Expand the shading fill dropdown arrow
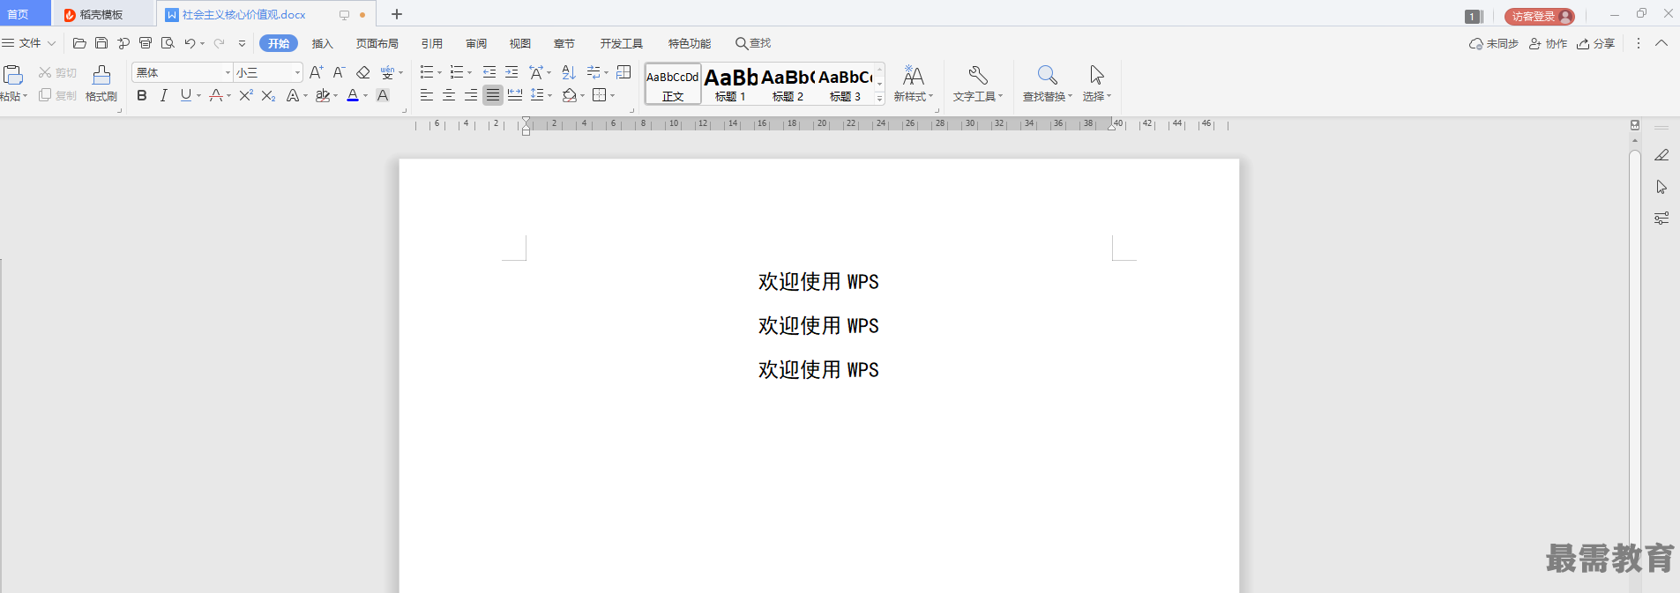 click(582, 95)
